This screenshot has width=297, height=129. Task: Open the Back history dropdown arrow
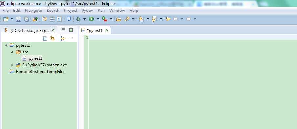click(x=182, y=19)
